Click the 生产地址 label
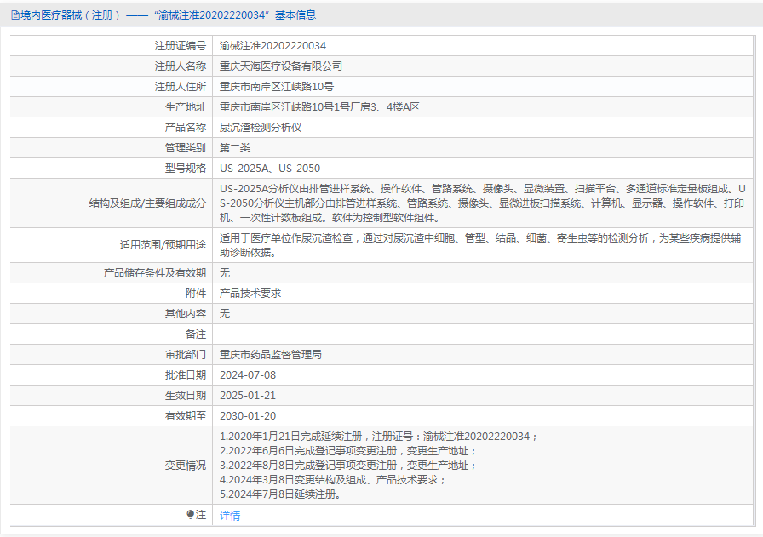The width and height of the screenshot is (763, 537). pyautogui.click(x=186, y=107)
